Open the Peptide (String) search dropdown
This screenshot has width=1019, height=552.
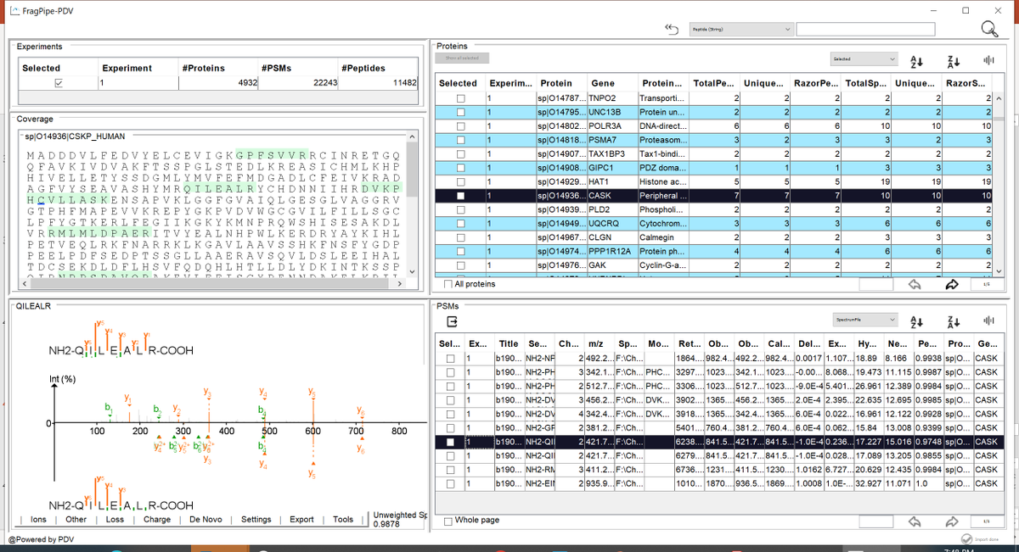740,30
